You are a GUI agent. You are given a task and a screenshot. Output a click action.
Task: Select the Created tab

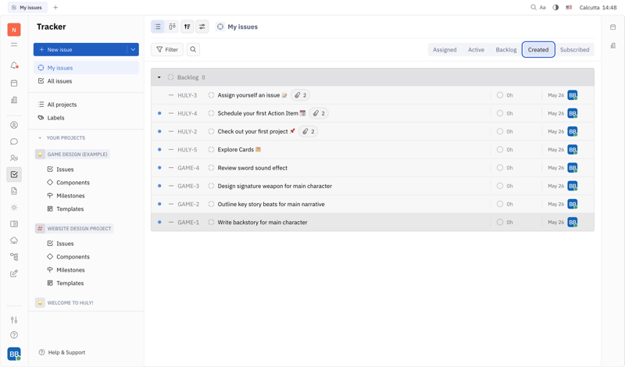coord(538,50)
